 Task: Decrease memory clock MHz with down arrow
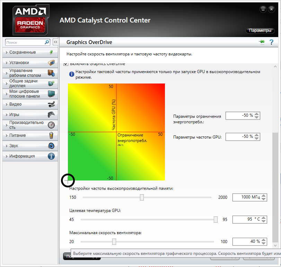click(264, 199)
